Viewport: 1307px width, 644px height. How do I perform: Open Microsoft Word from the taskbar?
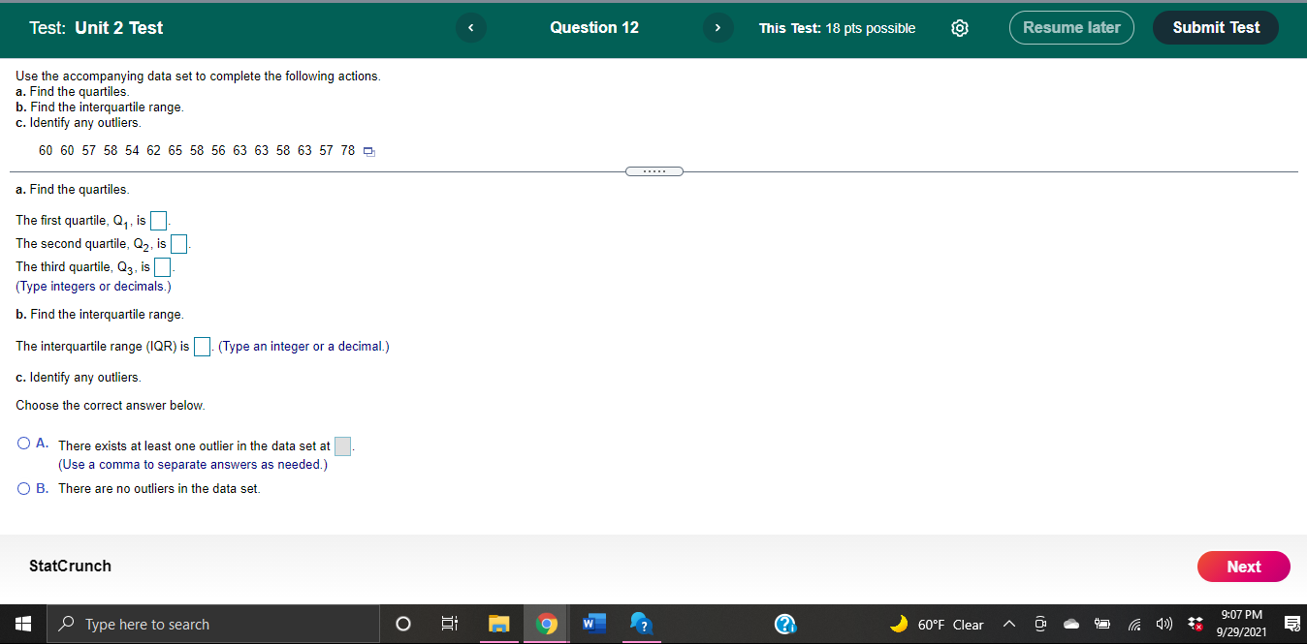point(593,624)
